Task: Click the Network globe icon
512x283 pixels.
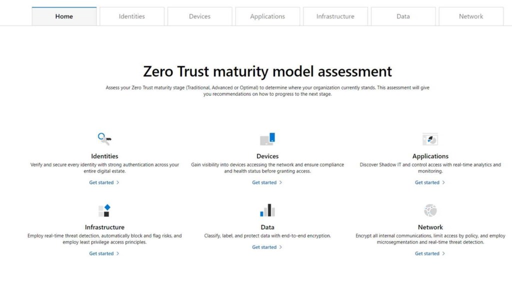Action: 430,210
